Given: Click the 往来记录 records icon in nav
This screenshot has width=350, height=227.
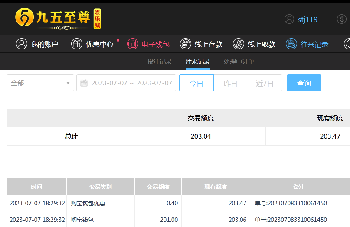Looking at the screenshot, I should coord(291,44).
